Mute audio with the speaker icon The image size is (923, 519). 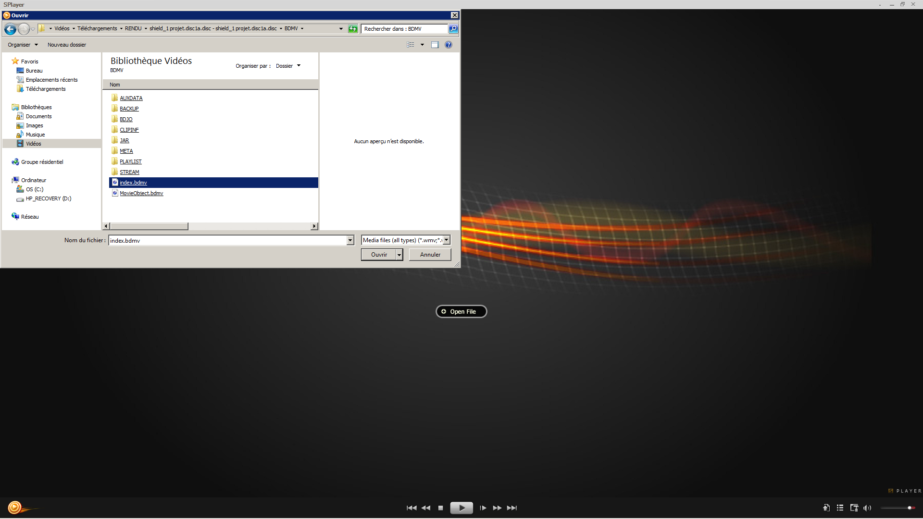point(867,508)
